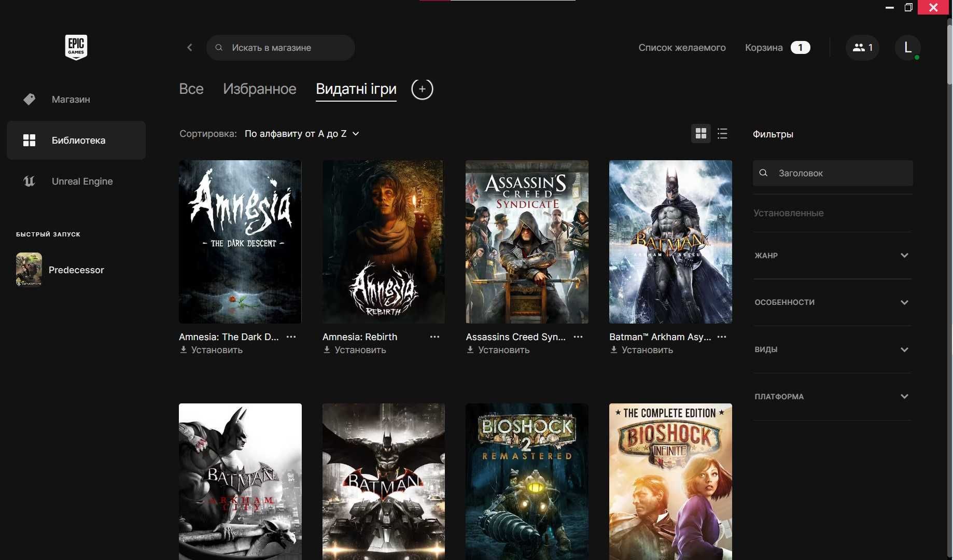This screenshot has height=560, width=953.
Task: Open options for Assassins Creed Syndicate
Action: pos(578,337)
